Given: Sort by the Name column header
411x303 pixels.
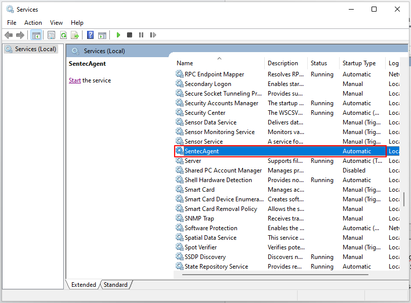Looking at the screenshot, I should click(219, 63).
